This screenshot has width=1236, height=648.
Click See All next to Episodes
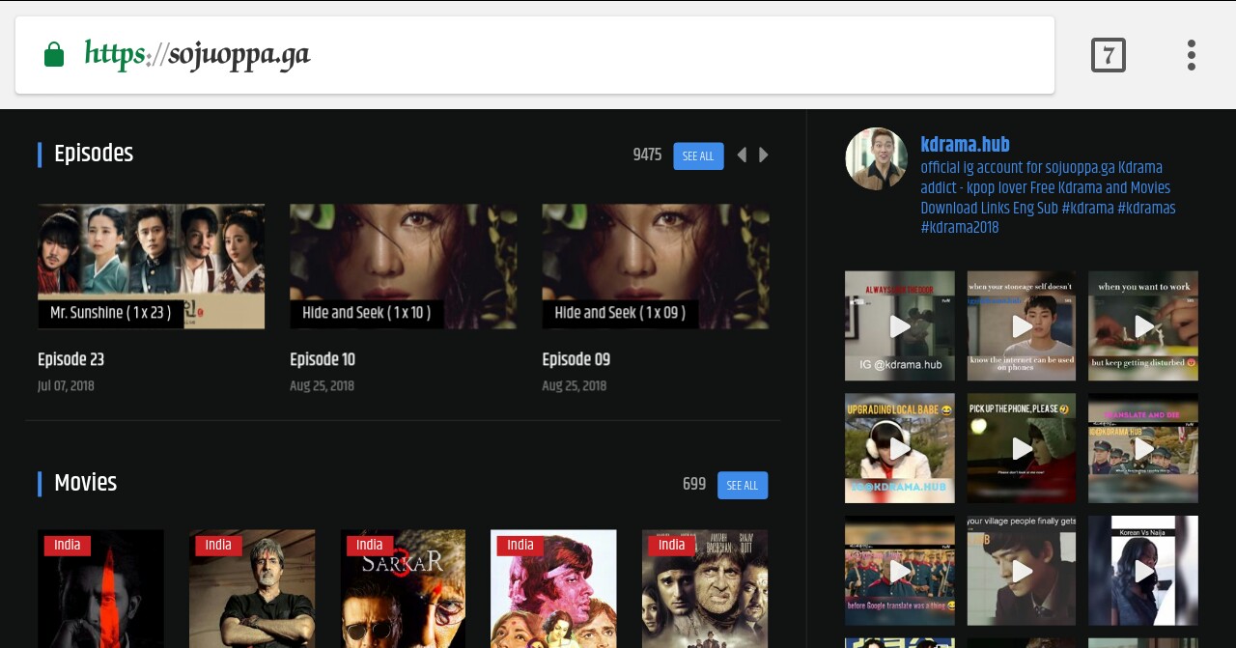pos(698,155)
